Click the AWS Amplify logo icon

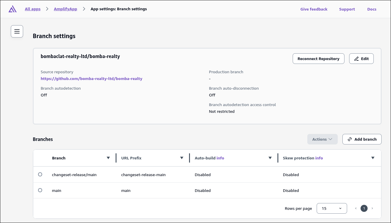pyautogui.click(x=13, y=9)
